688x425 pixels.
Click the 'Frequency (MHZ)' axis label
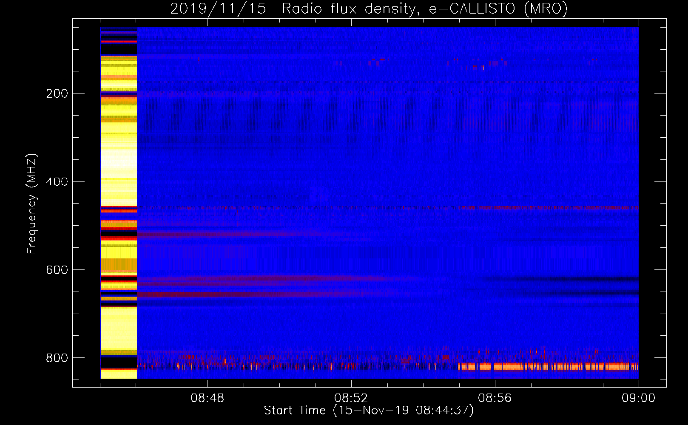32,204
